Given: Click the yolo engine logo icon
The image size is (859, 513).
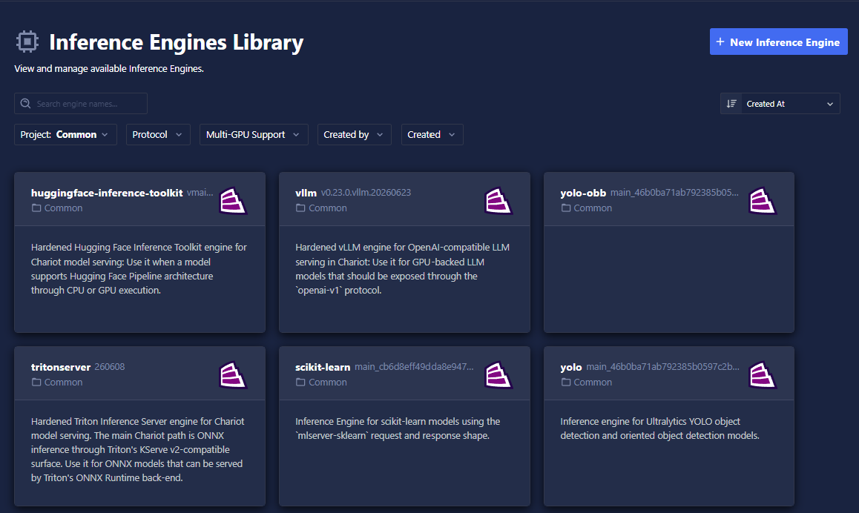Looking at the screenshot, I should [763, 375].
